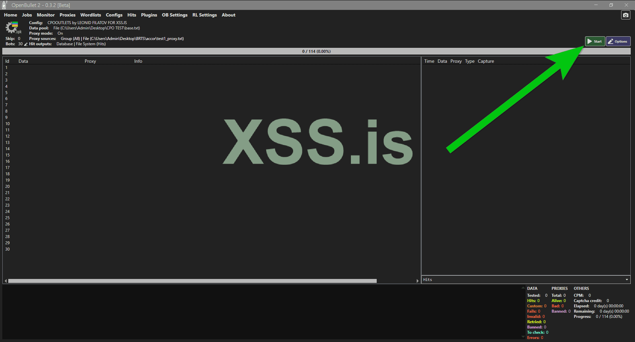Open the About menu

click(229, 15)
